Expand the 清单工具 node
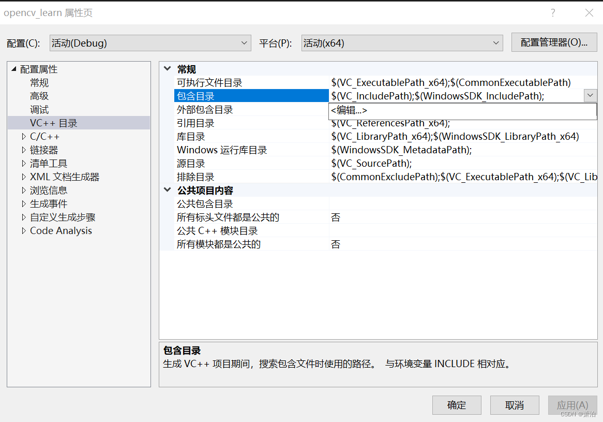603x422 pixels. (x=23, y=163)
